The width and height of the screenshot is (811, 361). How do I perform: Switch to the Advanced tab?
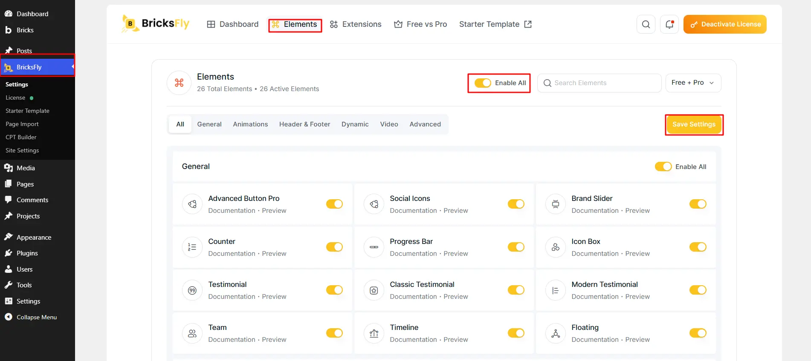tap(425, 124)
